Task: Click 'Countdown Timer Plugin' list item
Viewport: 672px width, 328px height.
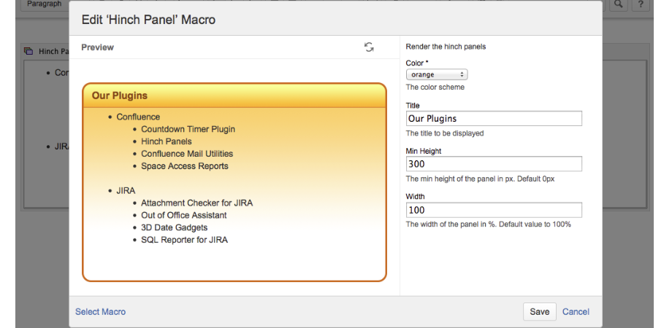Action: click(x=188, y=129)
